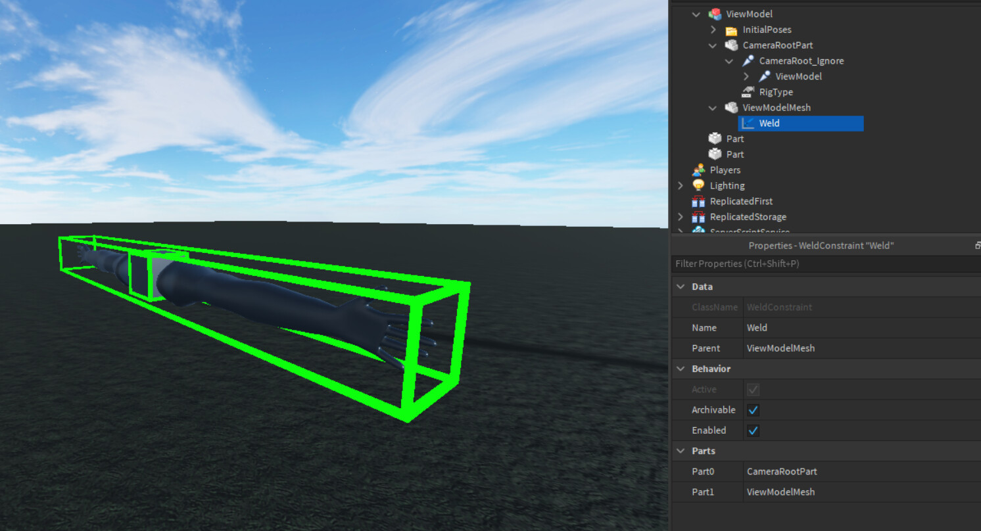Click the RigType value icon
981x531 pixels.
(x=748, y=92)
